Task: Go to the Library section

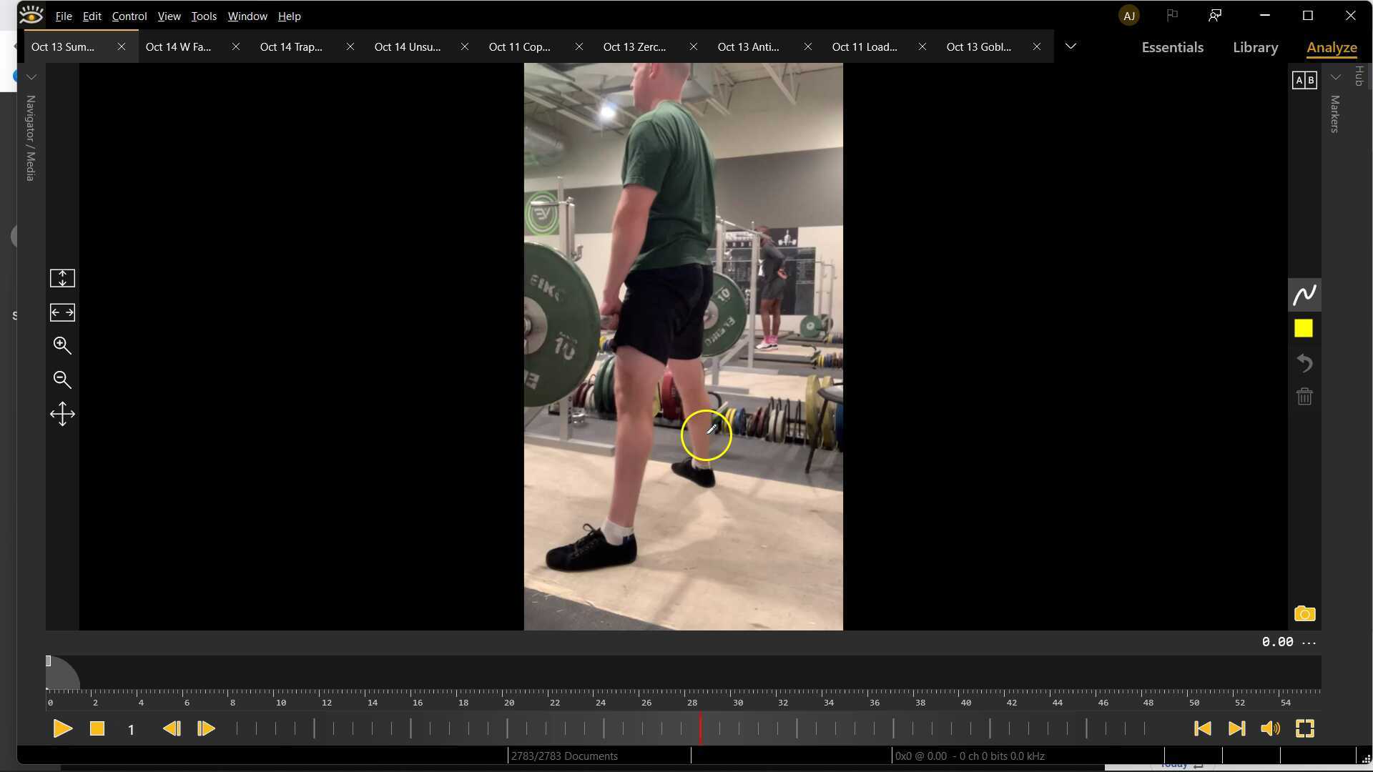Action: pyautogui.click(x=1255, y=47)
